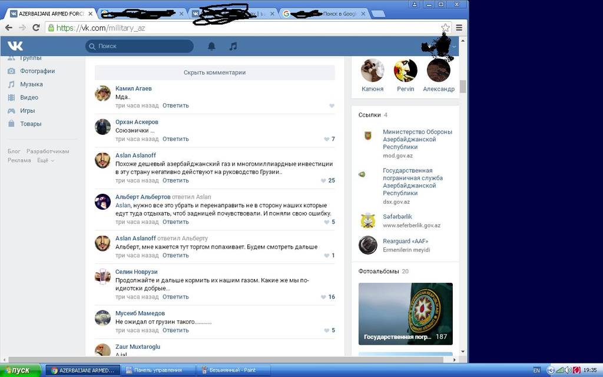Open Селин Новрузи's avatar
Screen dimensions: 603x377
tap(102, 277)
